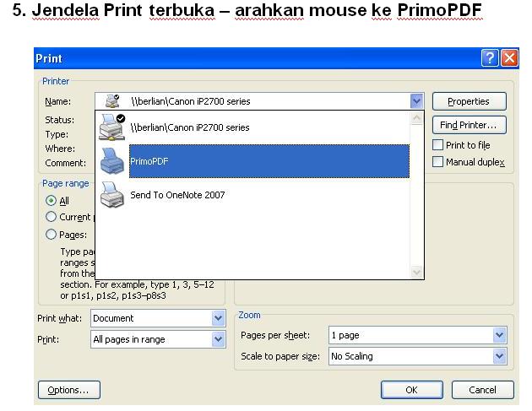The height and width of the screenshot is (411, 532).
Task: Confirm printing with OK
Action: [411, 390]
